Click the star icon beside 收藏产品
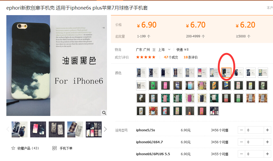Viewport: 273px width, 161px height. tap(13, 148)
